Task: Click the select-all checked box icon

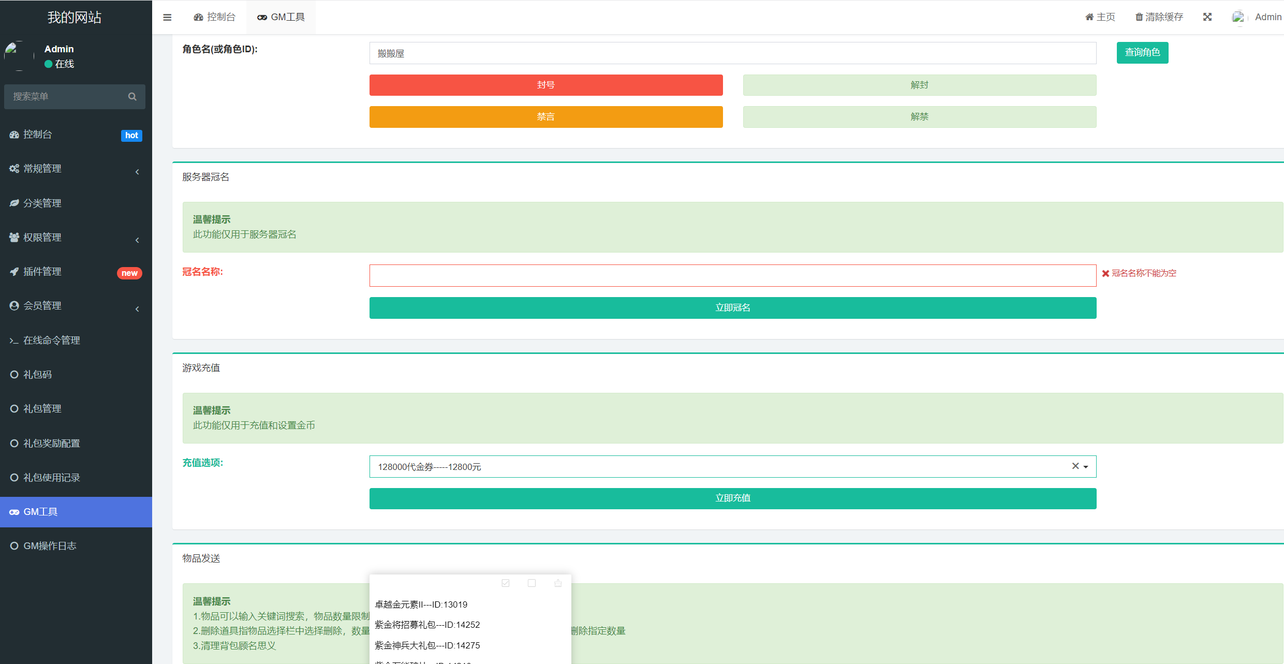Action: (506, 583)
